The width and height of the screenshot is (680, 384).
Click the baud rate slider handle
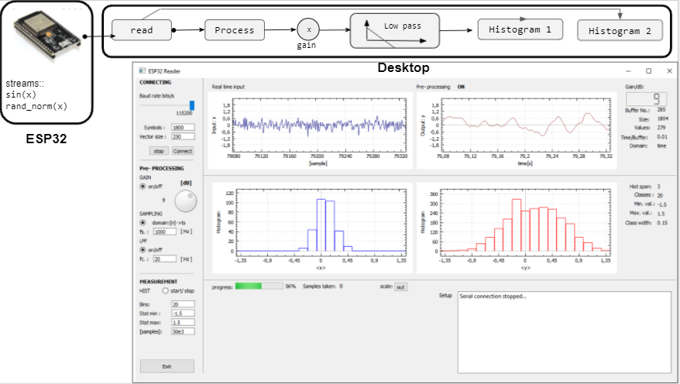tap(192, 105)
